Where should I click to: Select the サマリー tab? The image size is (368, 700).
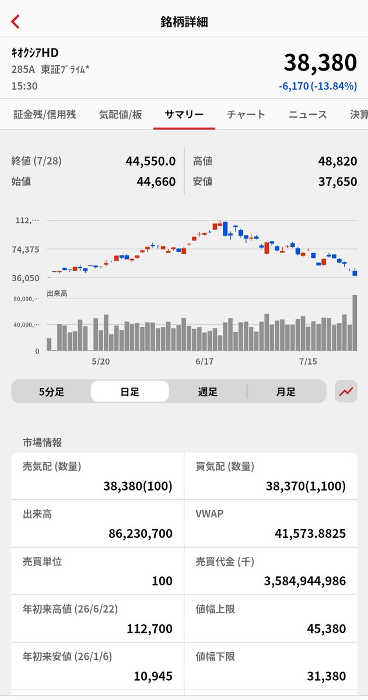pyautogui.click(x=184, y=114)
